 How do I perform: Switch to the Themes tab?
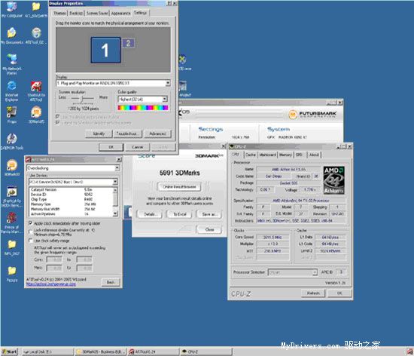pyautogui.click(x=59, y=13)
